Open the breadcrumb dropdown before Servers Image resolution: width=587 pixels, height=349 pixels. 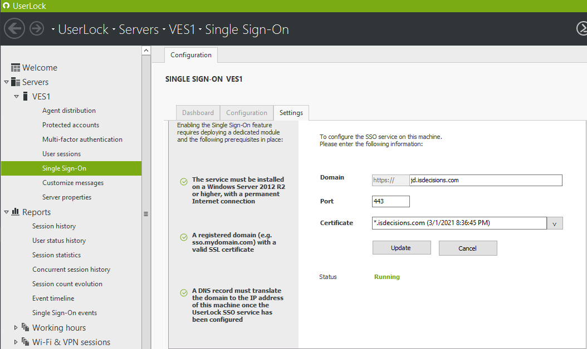(114, 29)
